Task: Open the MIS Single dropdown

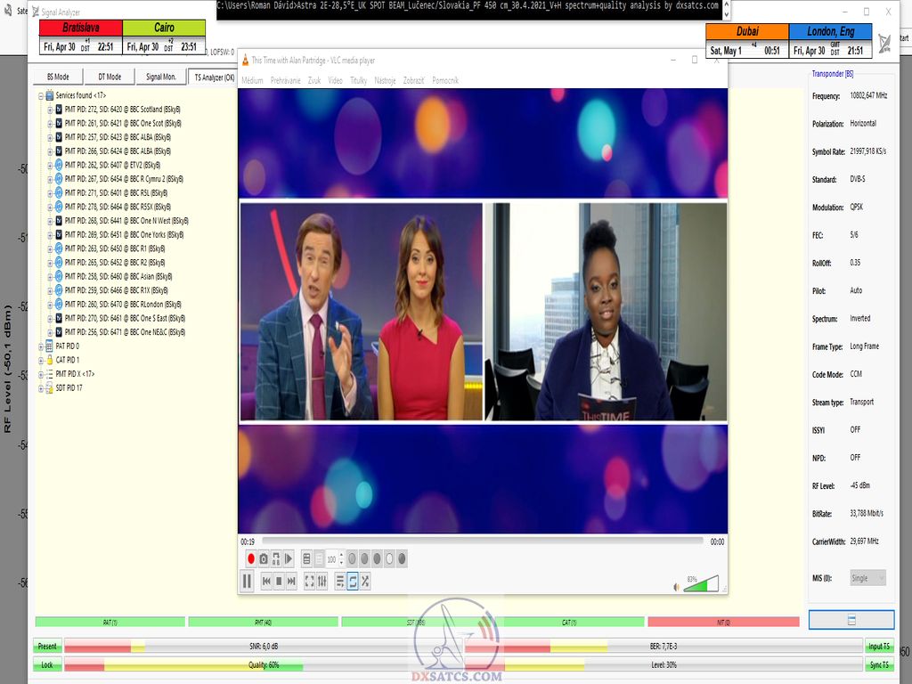Action: [867, 578]
